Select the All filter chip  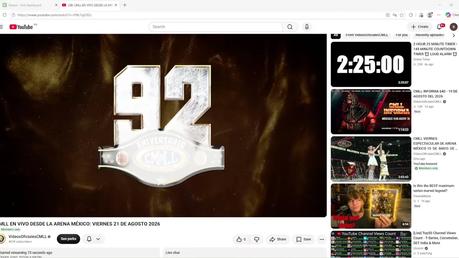336,35
